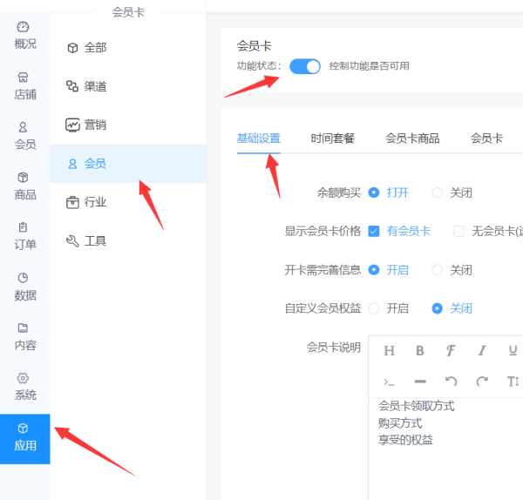Image resolution: width=523 pixels, height=500 pixels.
Task: Open the 内容 content sidebar item
Action: coord(25,336)
